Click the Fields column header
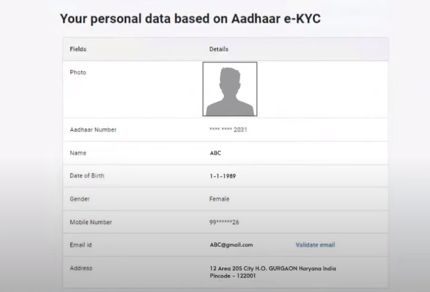The height and width of the screenshot is (292, 430). 78,49
